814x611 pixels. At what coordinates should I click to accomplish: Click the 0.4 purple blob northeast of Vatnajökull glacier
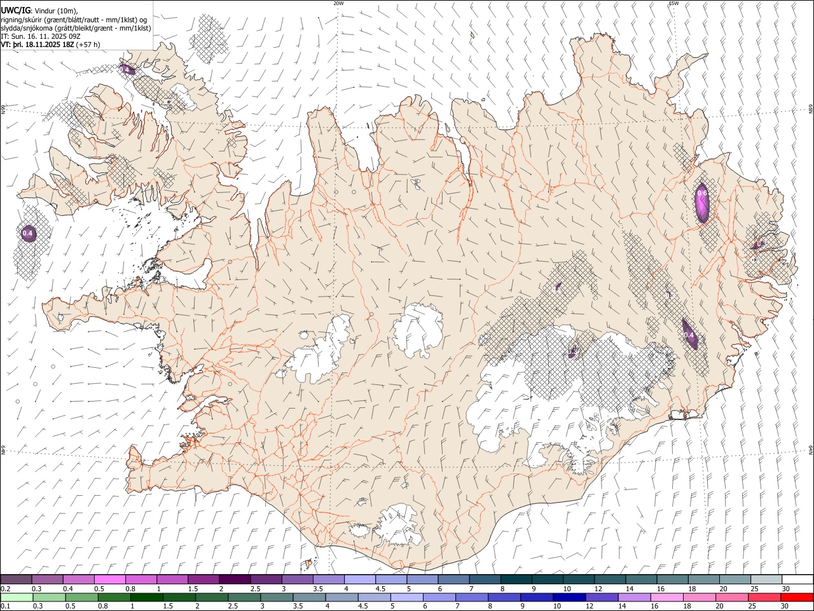coord(689,334)
